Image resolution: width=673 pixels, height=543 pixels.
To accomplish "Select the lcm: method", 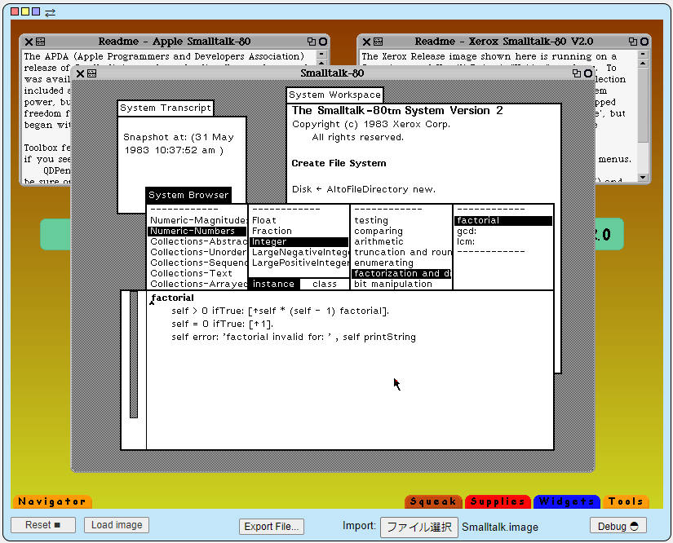I will tap(503, 241).
